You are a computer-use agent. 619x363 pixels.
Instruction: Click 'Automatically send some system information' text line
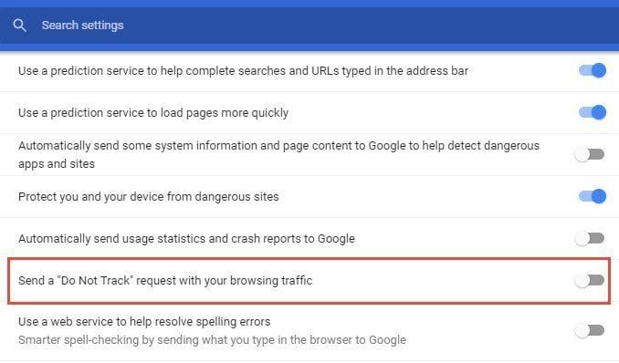[278, 146]
